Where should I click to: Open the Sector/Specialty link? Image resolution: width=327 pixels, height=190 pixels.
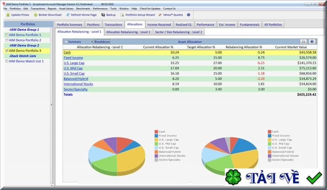pos(76,89)
